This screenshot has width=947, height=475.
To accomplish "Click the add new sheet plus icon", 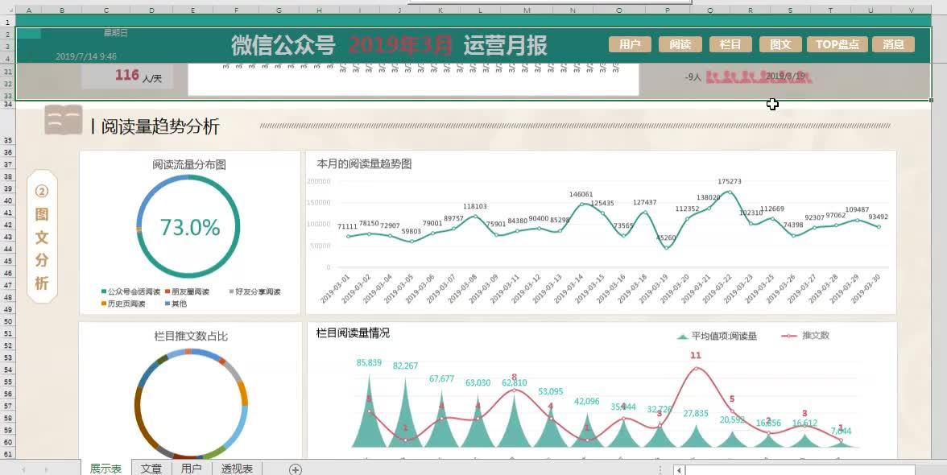I will tap(295, 469).
